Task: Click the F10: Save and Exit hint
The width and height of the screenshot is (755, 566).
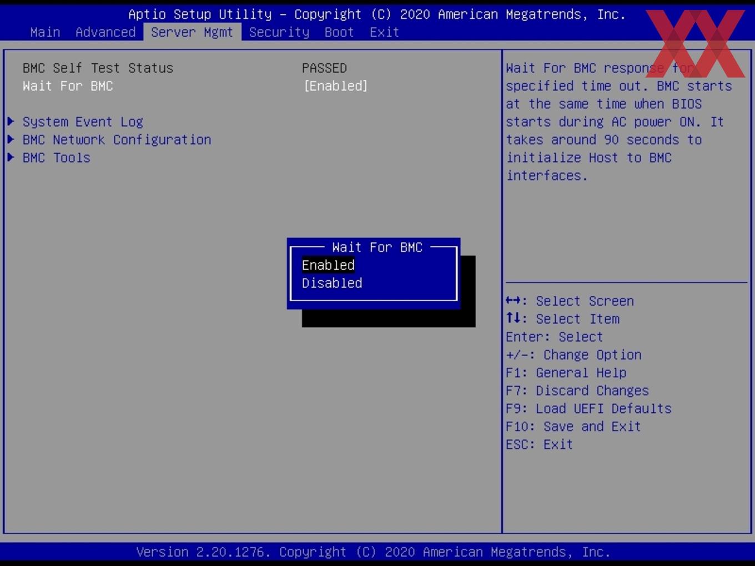Action: point(573,427)
